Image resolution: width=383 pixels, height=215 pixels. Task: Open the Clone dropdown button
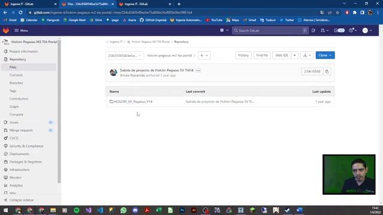[x=325, y=56]
